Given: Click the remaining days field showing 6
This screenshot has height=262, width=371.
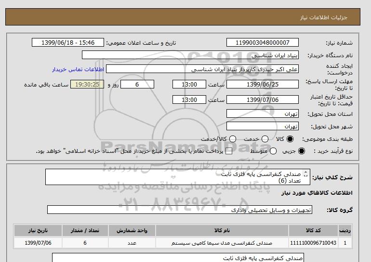Looking at the screenshot, I should 137,84.
